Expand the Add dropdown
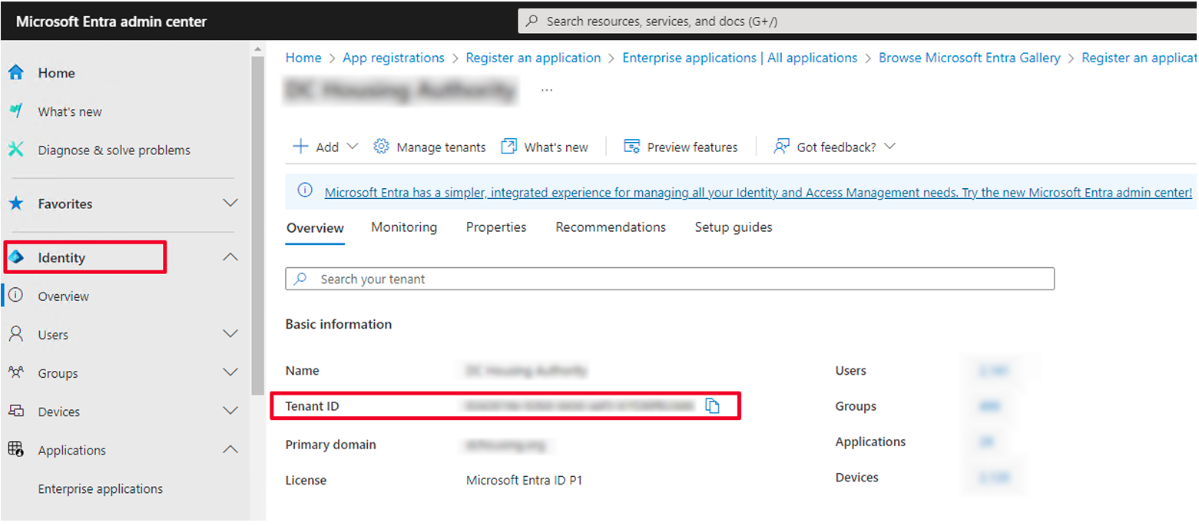This screenshot has height=526, width=1199. tap(353, 147)
